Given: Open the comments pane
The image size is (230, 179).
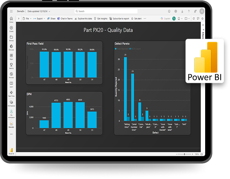Looking at the screenshot, I should pos(198,18).
